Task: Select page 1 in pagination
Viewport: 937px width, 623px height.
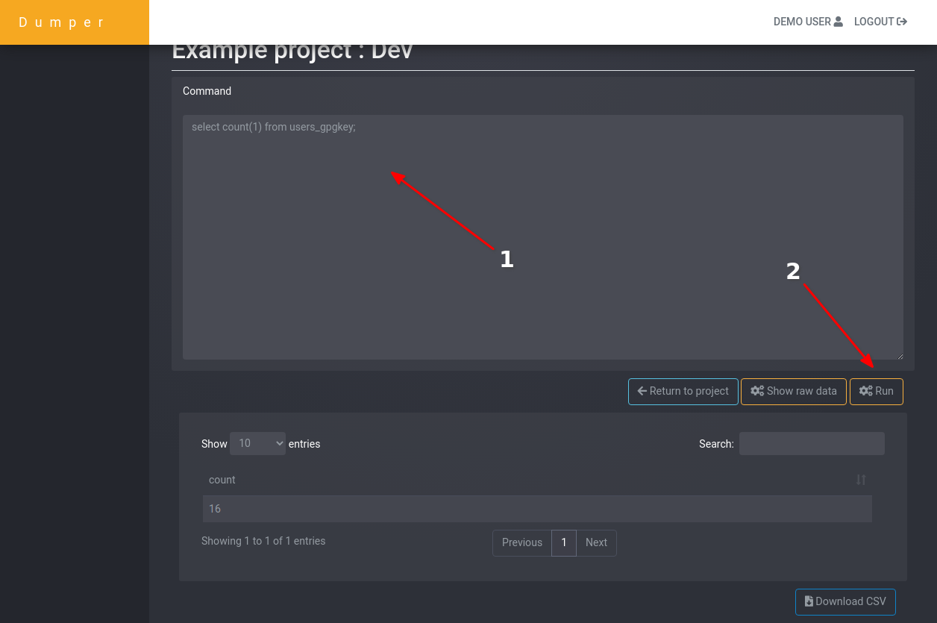Action: (564, 542)
